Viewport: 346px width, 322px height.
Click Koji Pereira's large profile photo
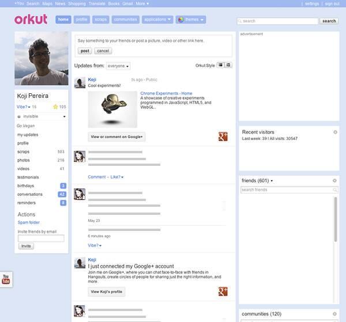coord(42,58)
